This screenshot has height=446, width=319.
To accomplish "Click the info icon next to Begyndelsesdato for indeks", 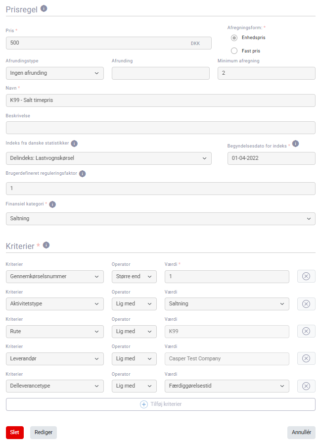I will (x=295, y=144).
